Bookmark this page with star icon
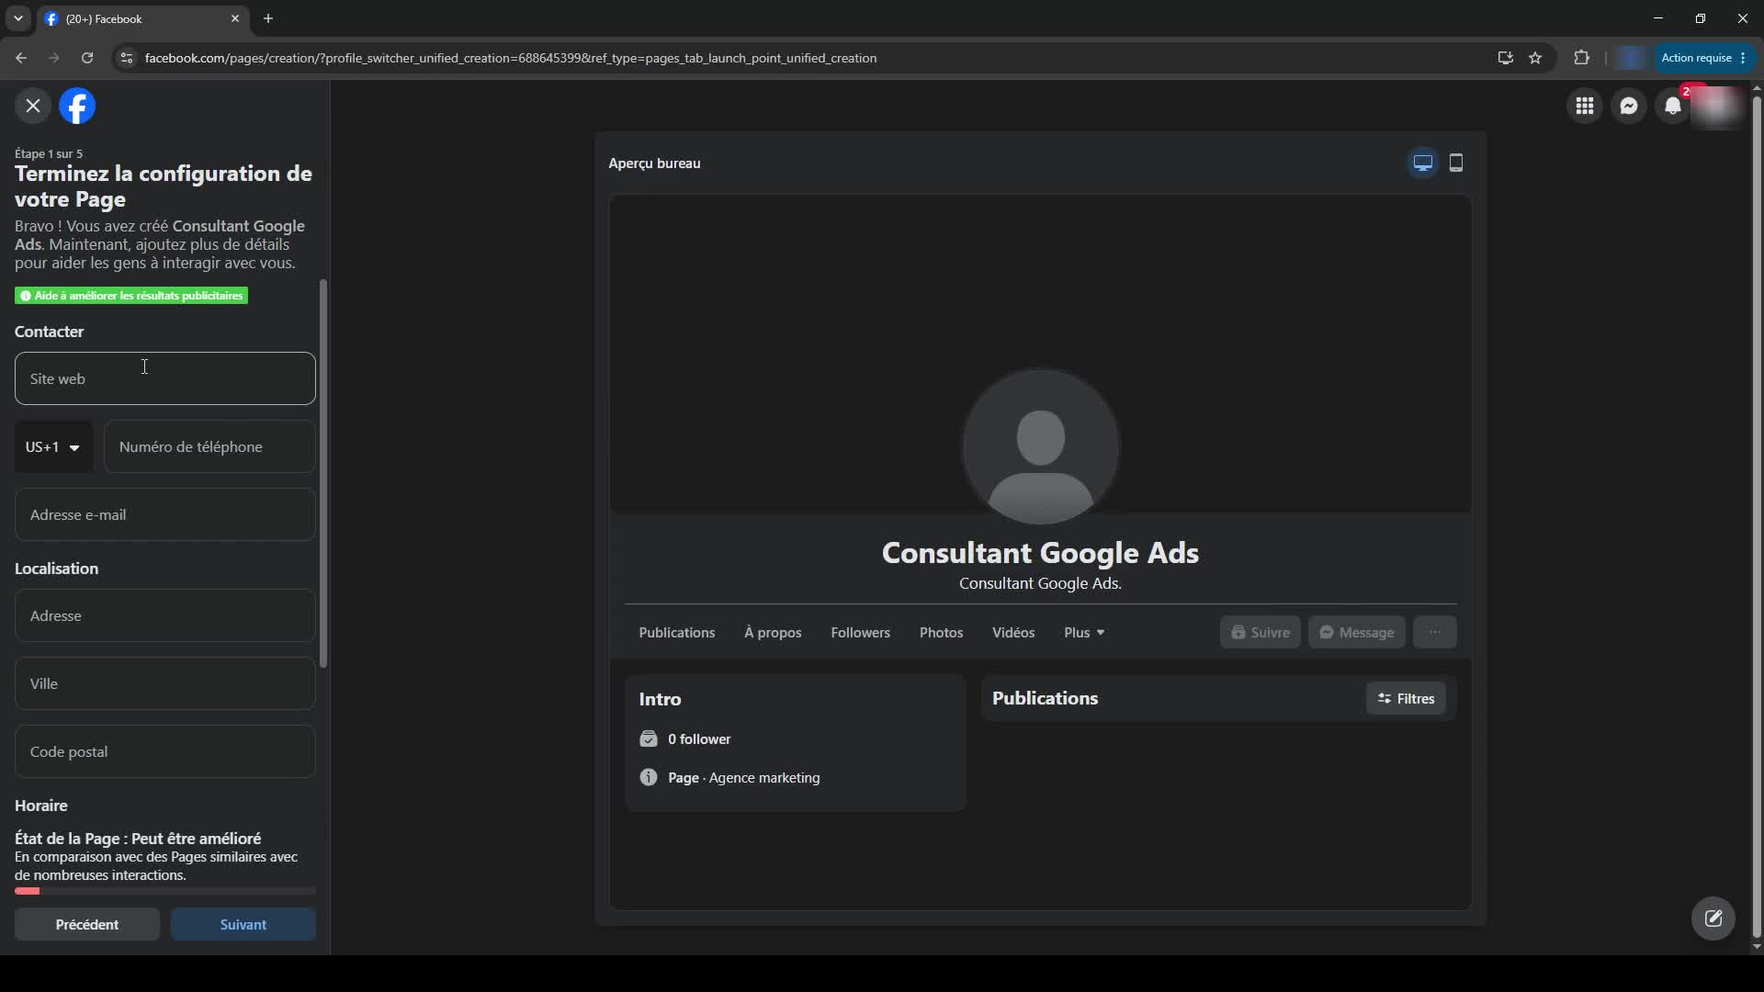Screen dimensions: 1764x992 point(1535,58)
